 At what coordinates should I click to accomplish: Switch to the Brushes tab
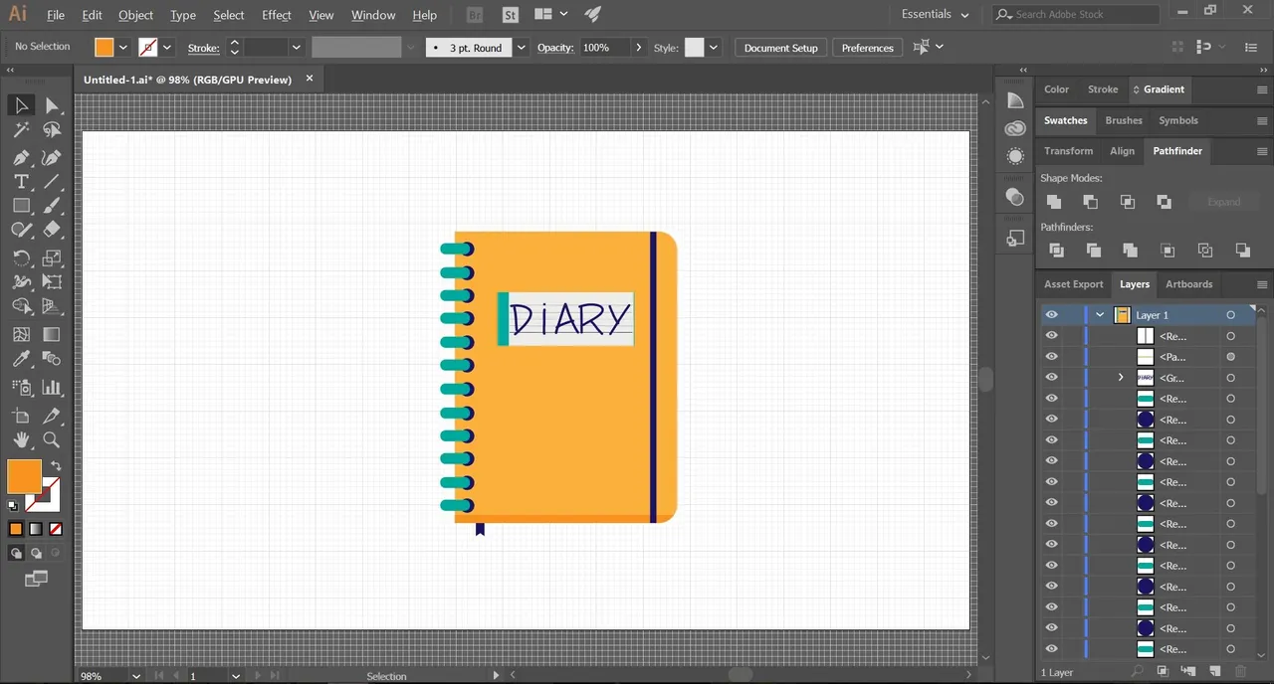point(1124,120)
